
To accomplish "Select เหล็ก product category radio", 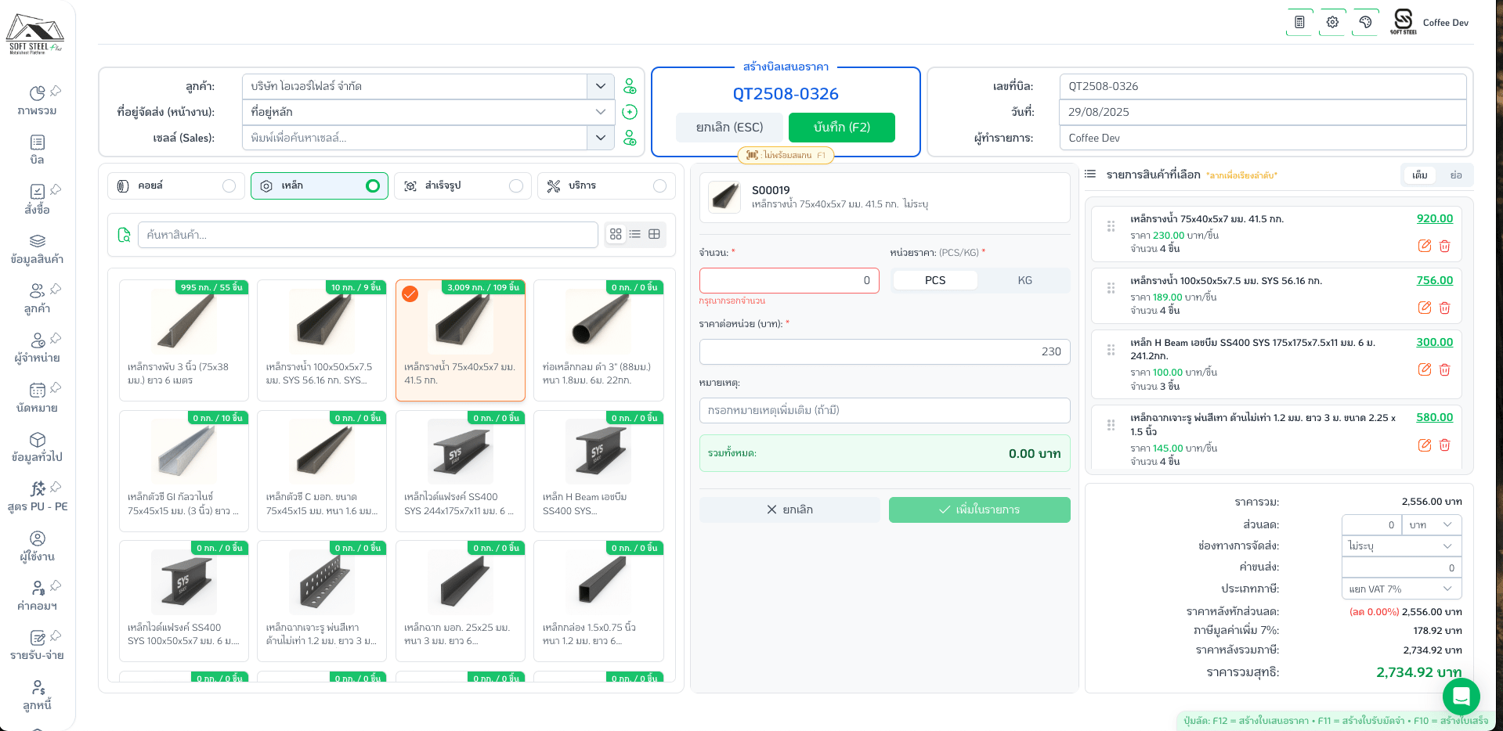I will pos(373,185).
